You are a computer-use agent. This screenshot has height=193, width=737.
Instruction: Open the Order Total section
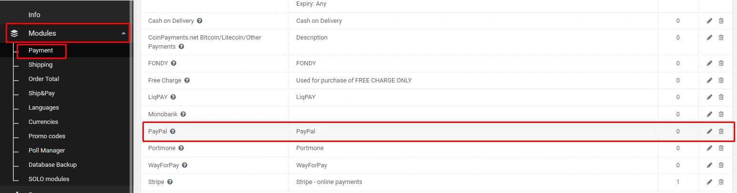pyautogui.click(x=44, y=79)
